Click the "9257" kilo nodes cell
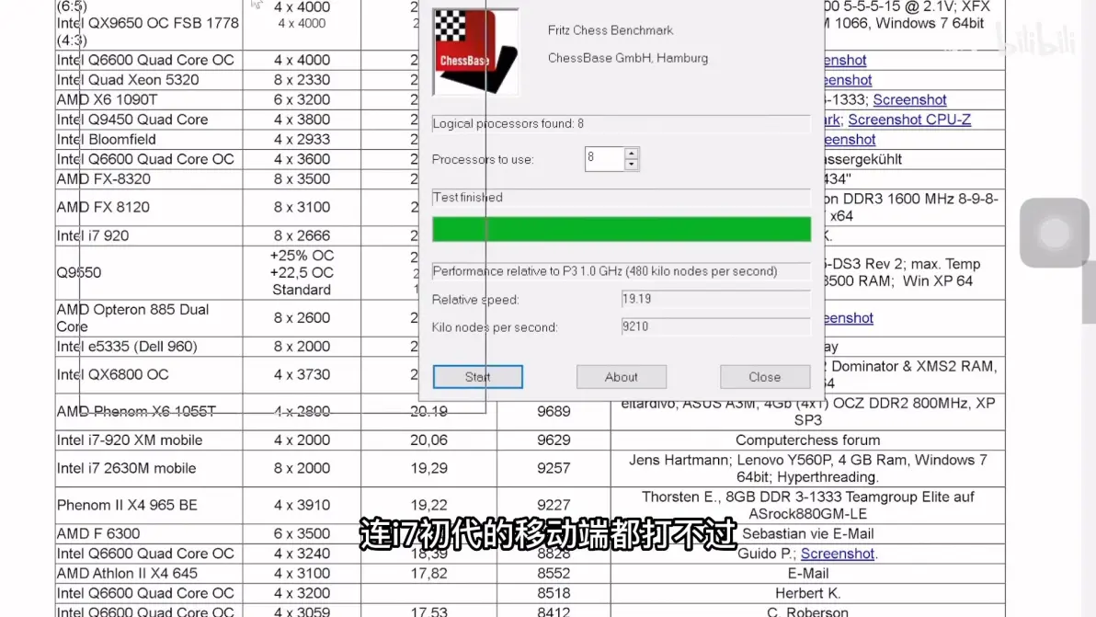 [554, 468]
